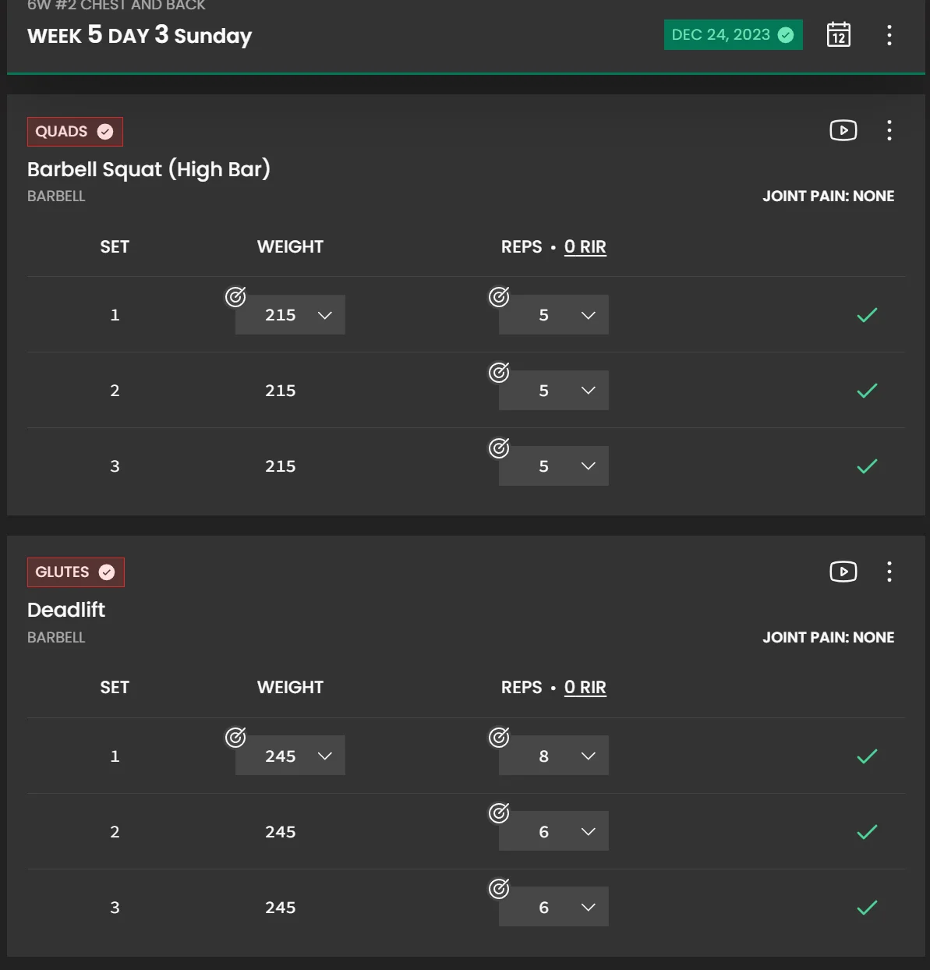The width and height of the screenshot is (930, 970).
Task: Toggle Barbell Squat set 1 completion checkmark
Action: 867,315
